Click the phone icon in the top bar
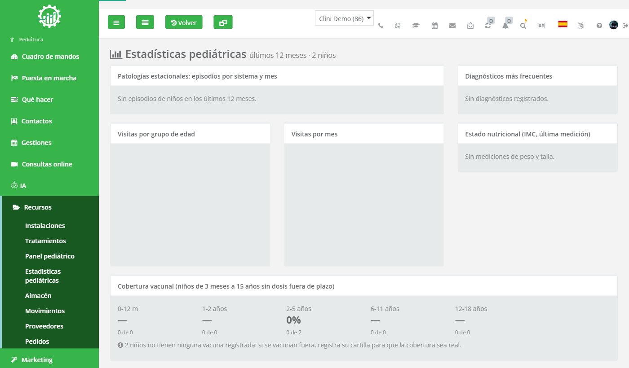Viewport: 629px width, 368px height. [381, 26]
